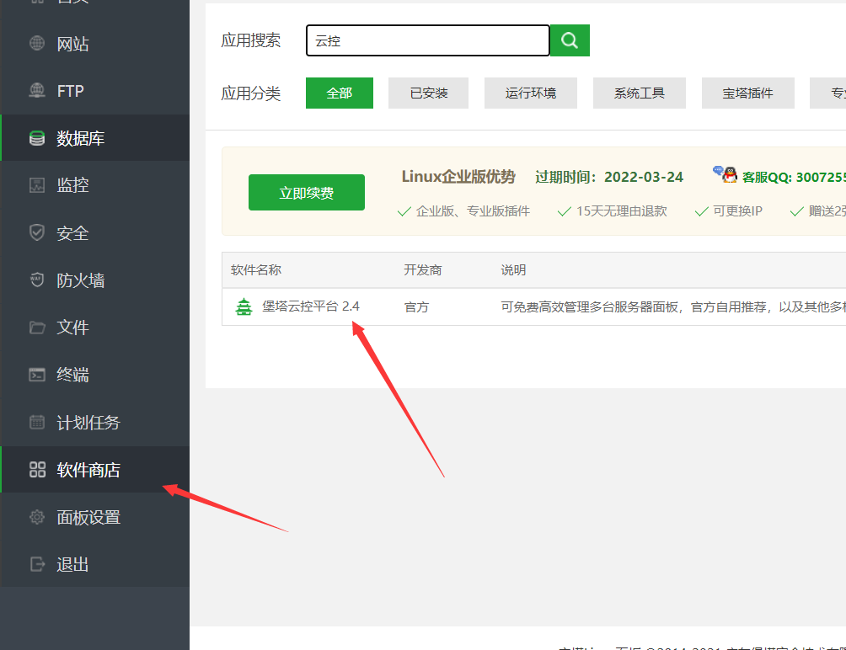The height and width of the screenshot is (650, 846).
Task: Click 15天无理由退款 feature text
Action: (x=622, y=211)
